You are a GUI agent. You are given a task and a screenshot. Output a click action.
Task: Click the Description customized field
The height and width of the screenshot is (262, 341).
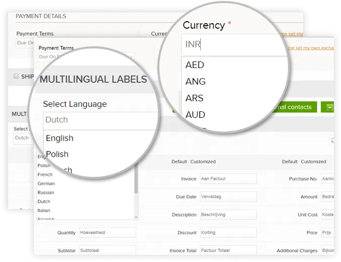pos(229,215)
